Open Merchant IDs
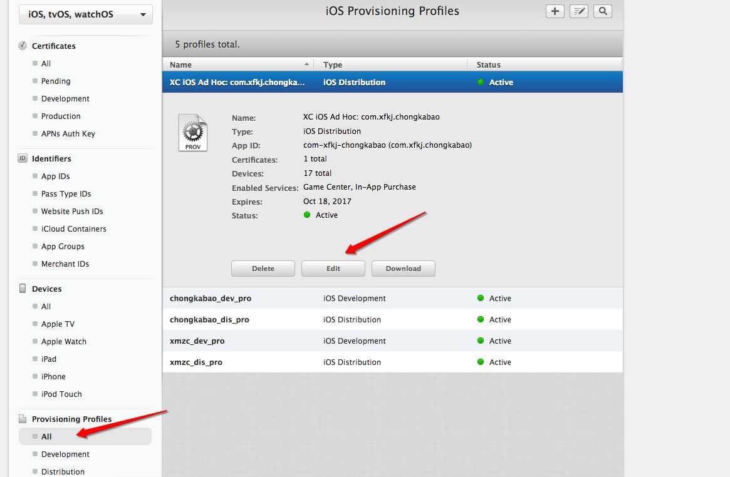 coord(65,264)
